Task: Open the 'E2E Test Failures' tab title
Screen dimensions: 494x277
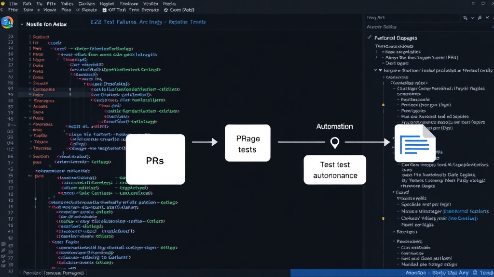Action: point(148,22)
